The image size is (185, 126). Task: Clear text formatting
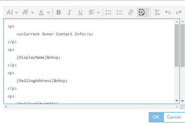(x=157, y=12)
